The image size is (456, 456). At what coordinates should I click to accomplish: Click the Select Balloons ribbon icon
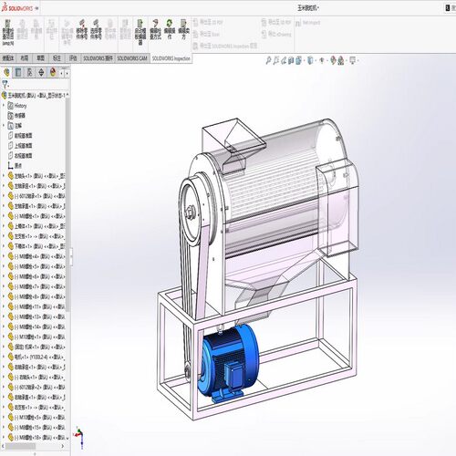coord(96,29)
